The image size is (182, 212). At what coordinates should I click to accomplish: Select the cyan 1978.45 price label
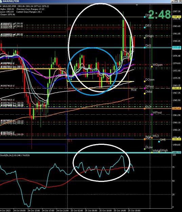(177, 47)
